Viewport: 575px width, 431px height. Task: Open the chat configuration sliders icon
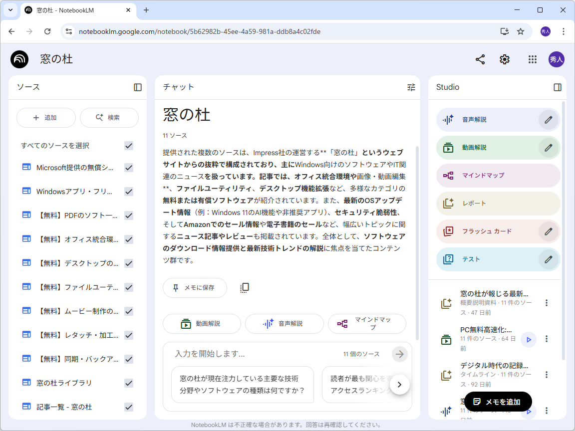pyautogui.click(x=411, y=87)
